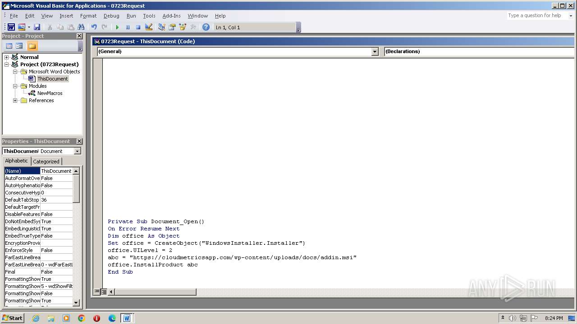Close the Project explorer panel

[79, 36]
